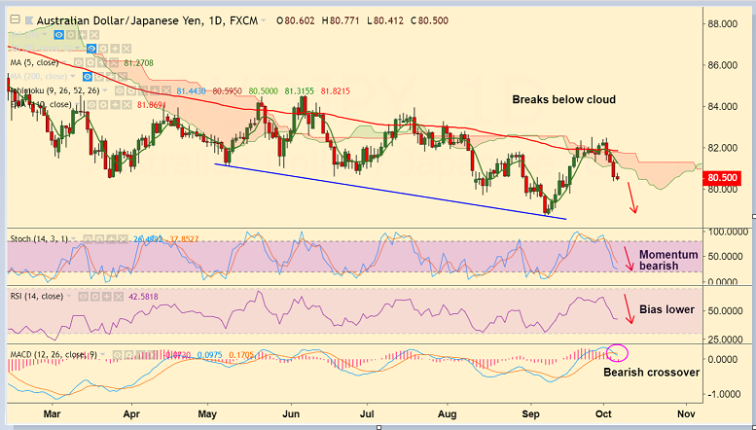Click plus icon on EMA indicator row
The height and width of the screenshot is (430, 756).
[115, 105]
